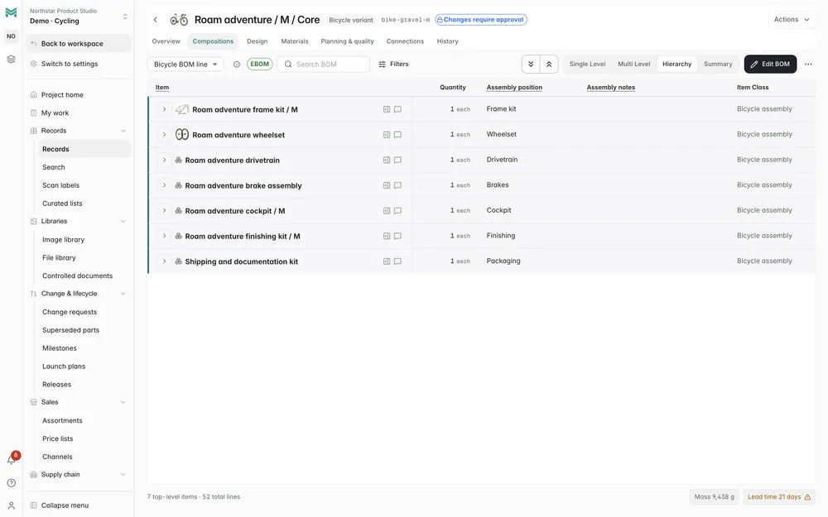The image size is (828, 517).
Task: Click the Edit BOM button
Action: pos(770,64)
